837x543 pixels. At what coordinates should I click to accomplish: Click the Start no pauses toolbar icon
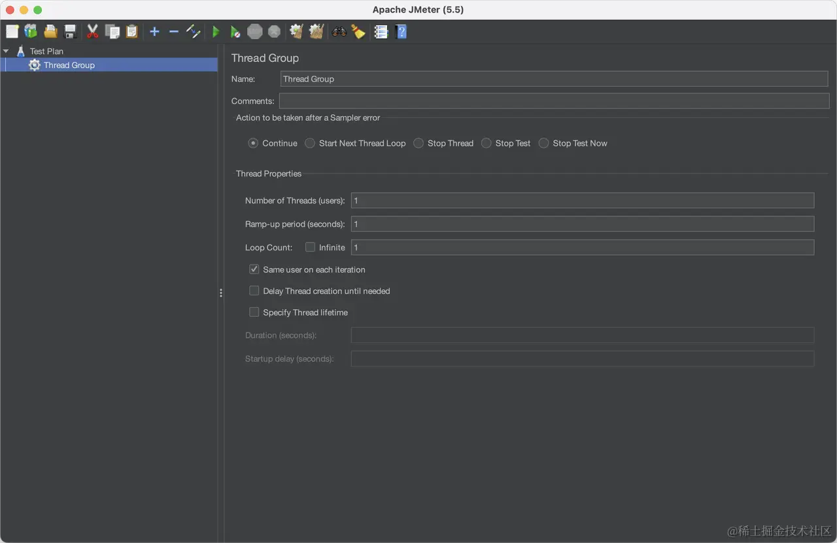click(235, 31)
